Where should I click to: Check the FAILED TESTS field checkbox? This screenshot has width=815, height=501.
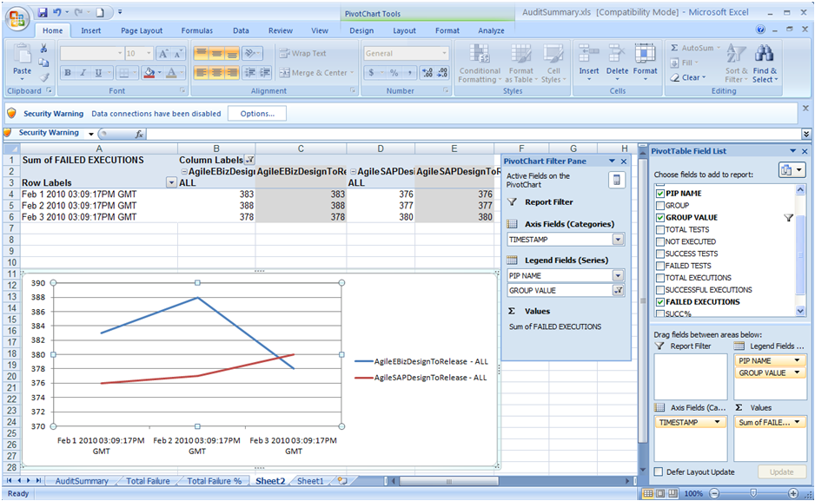[x=660, y=266]
